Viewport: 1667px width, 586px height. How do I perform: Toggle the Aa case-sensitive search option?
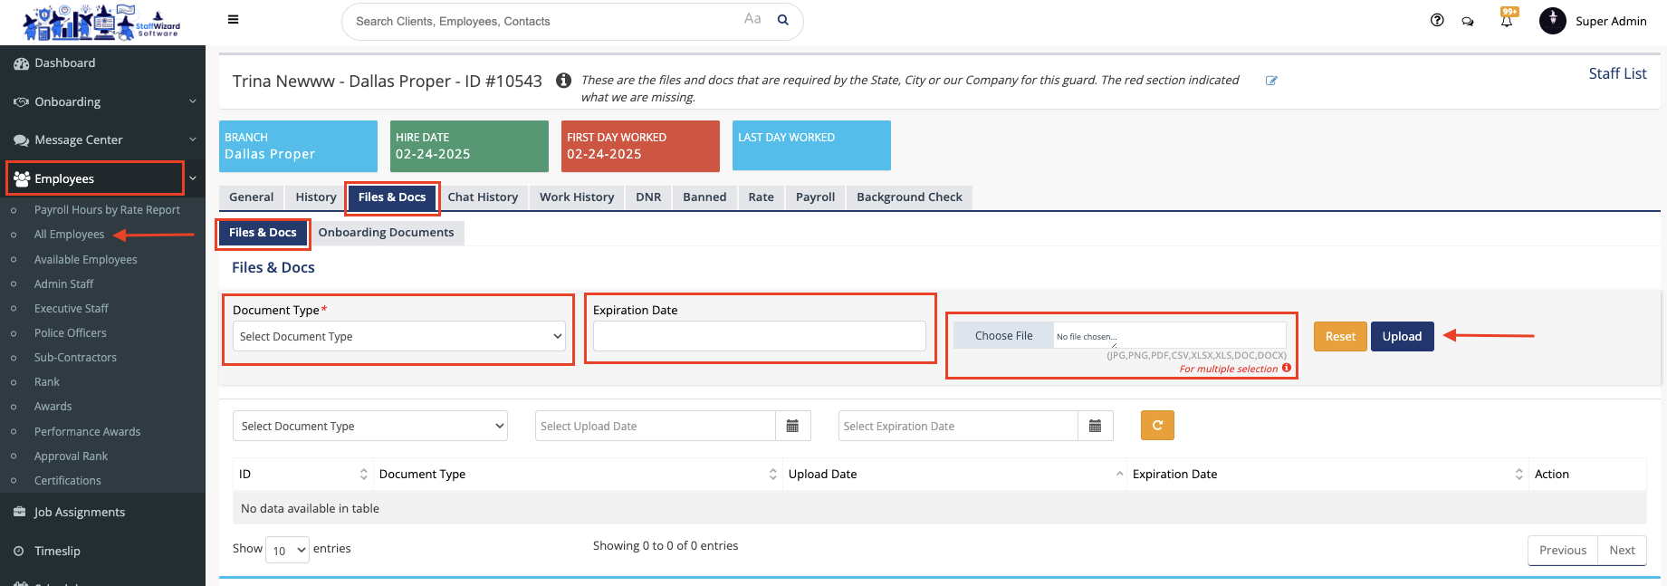[x=752, y=19]
